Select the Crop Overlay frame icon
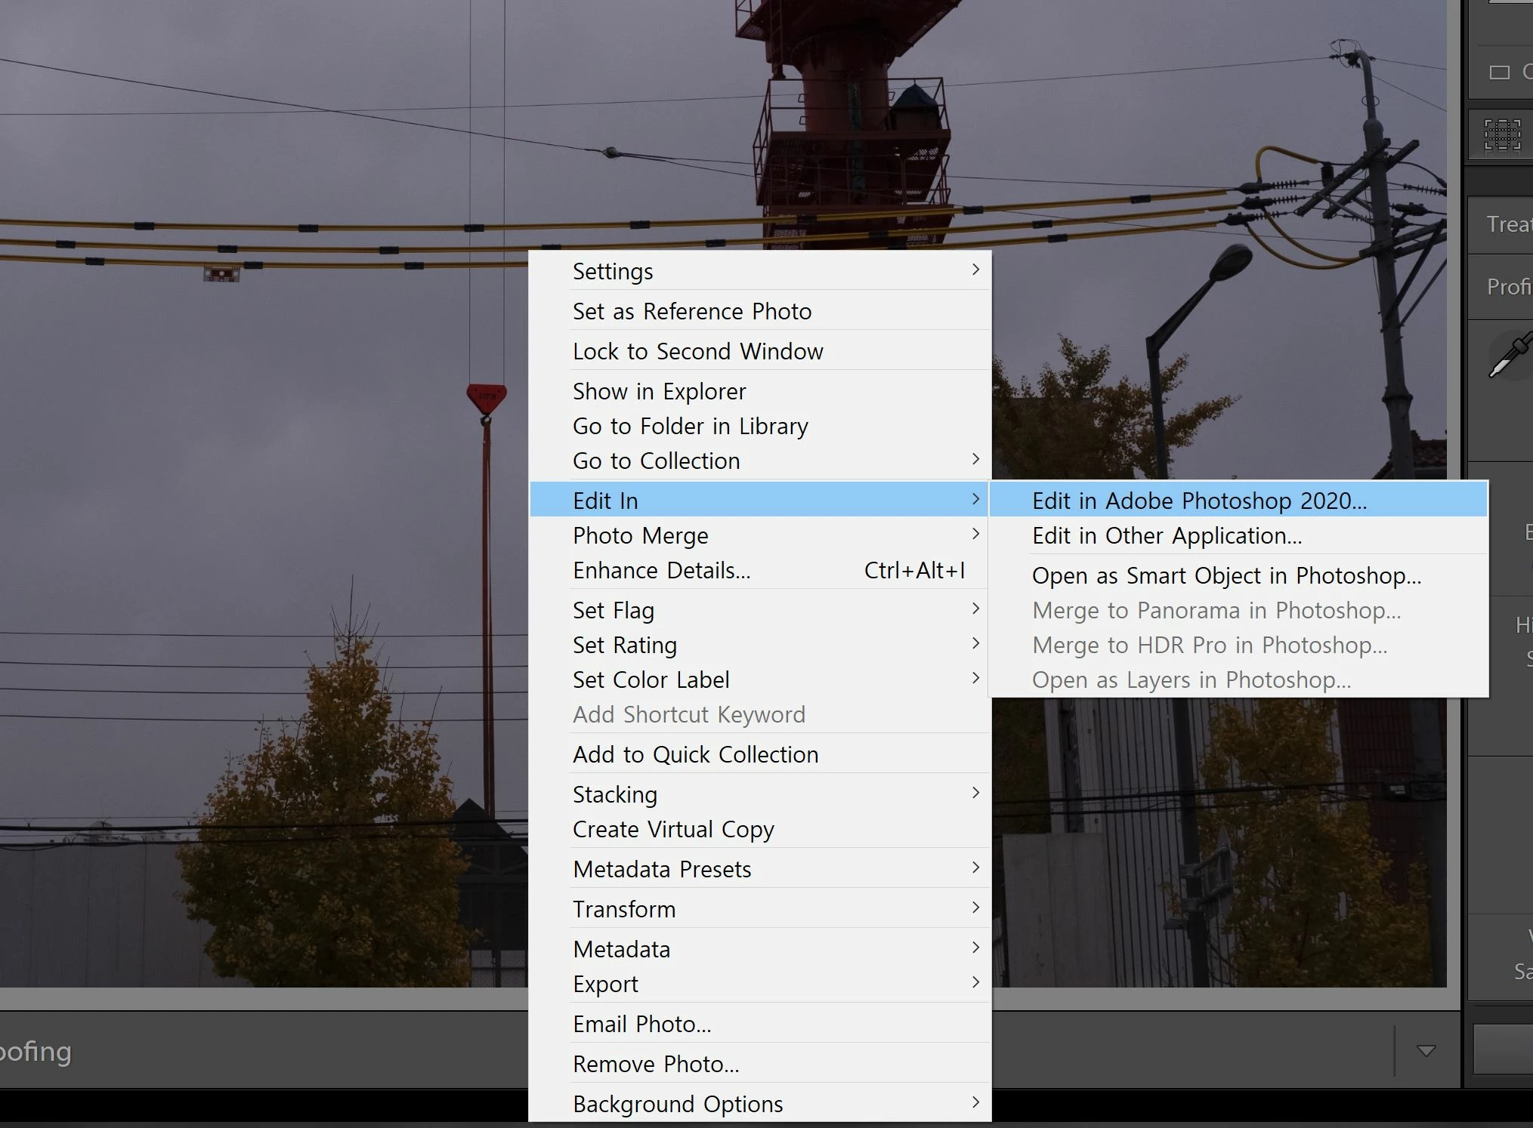 1502,135
